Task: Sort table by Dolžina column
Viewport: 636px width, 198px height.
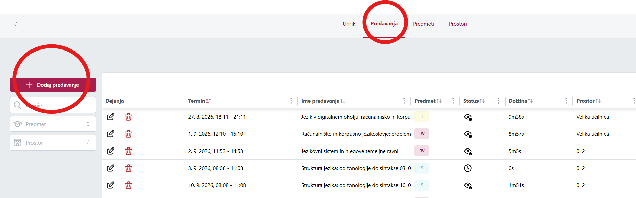Action: coord(521,101)
